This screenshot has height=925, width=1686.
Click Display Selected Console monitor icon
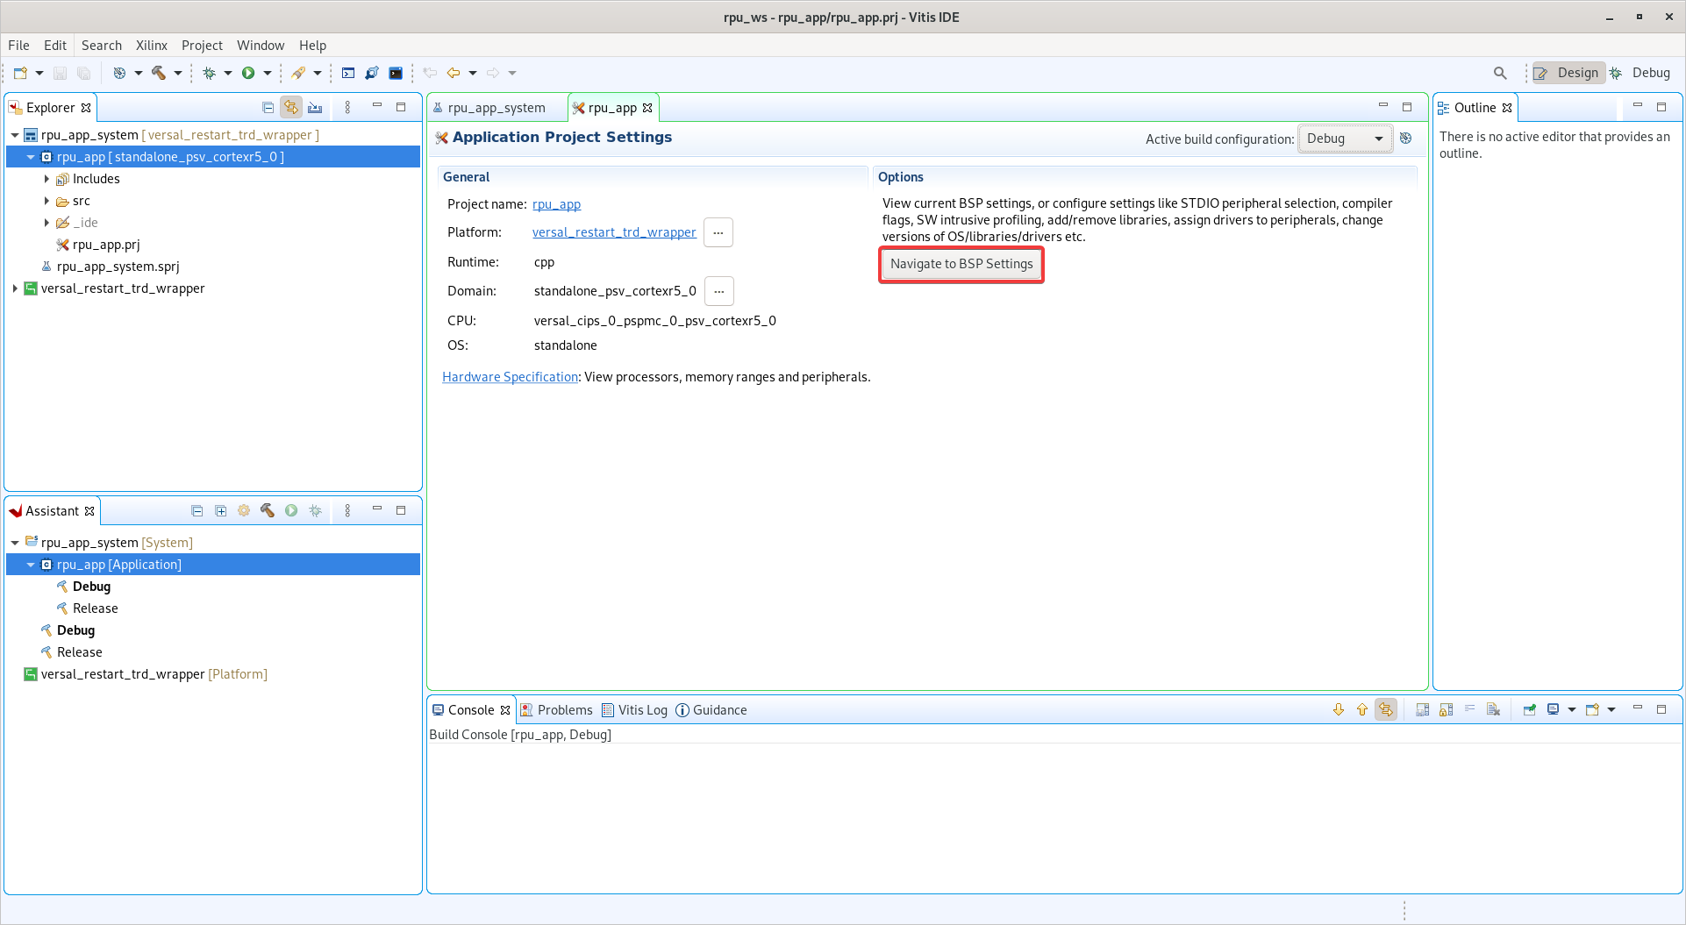(1553, 709)
